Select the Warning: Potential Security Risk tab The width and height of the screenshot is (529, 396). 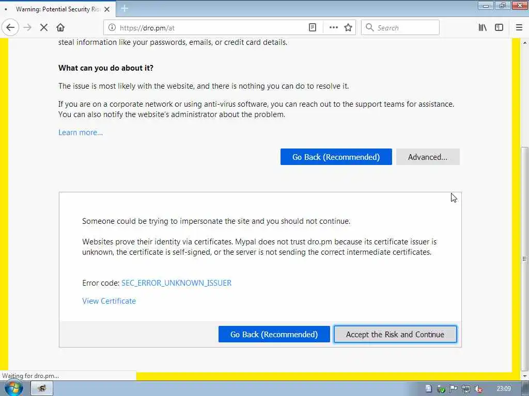[58, 9]
